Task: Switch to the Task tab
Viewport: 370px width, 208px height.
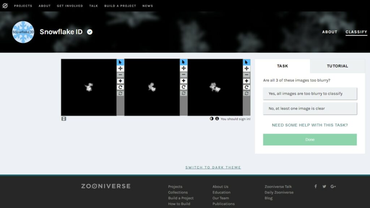Action: (x=283, y=66)
